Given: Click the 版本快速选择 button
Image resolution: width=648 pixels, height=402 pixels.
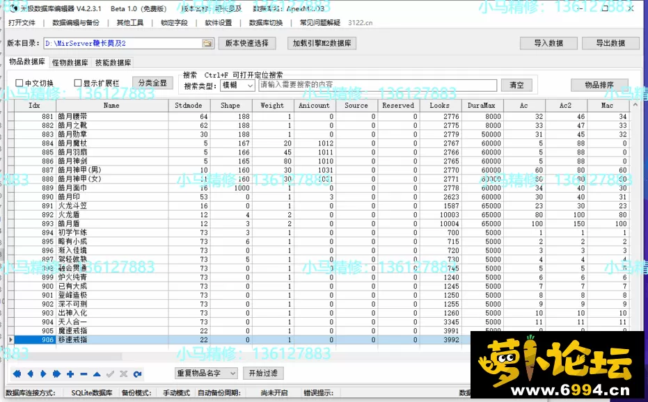Looking at the screenshot, I should click(246, 43).
